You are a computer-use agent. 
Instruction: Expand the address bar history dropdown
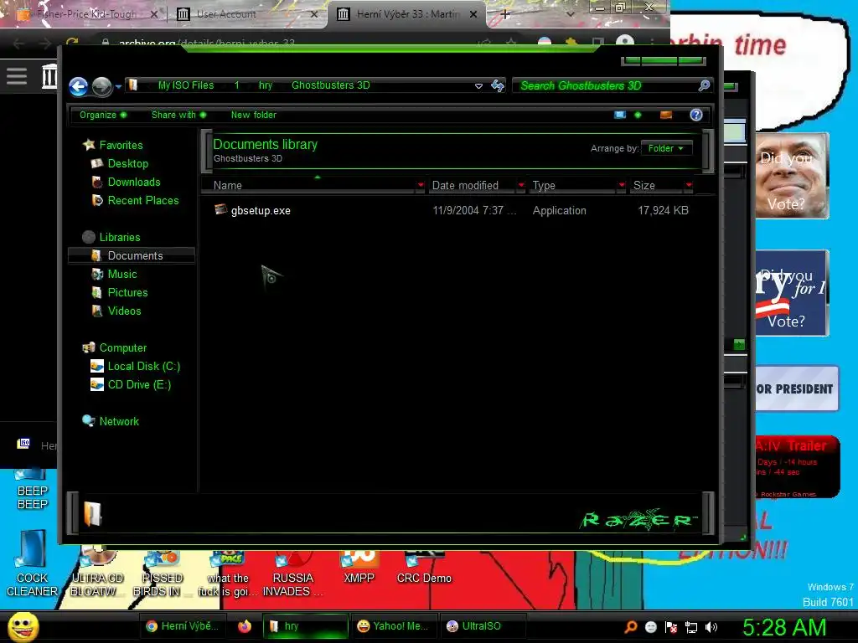point(478,86)
